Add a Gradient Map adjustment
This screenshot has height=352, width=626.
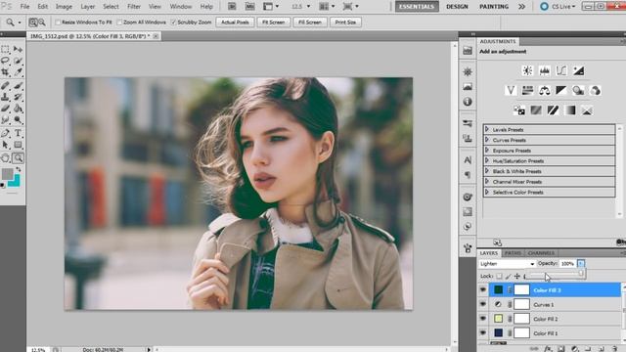tap(569, 110)
